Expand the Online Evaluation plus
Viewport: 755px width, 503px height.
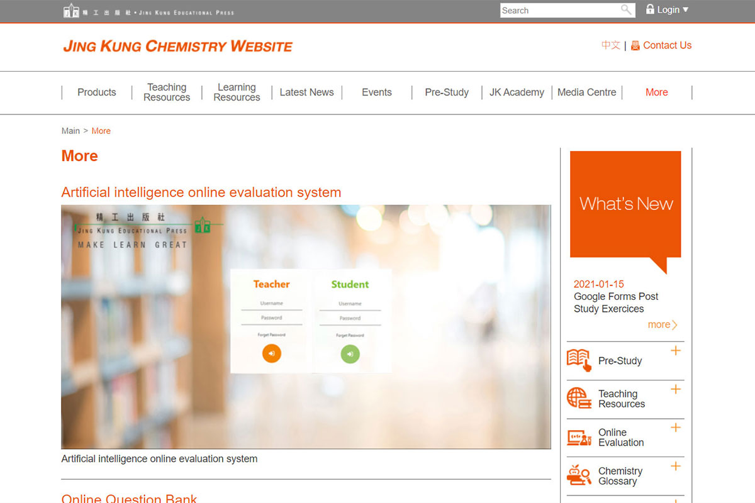click(x=676, y=428)
